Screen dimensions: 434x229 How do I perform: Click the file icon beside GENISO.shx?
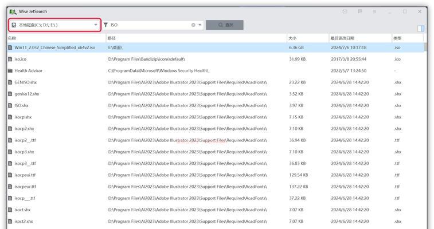tap(10, 82)
